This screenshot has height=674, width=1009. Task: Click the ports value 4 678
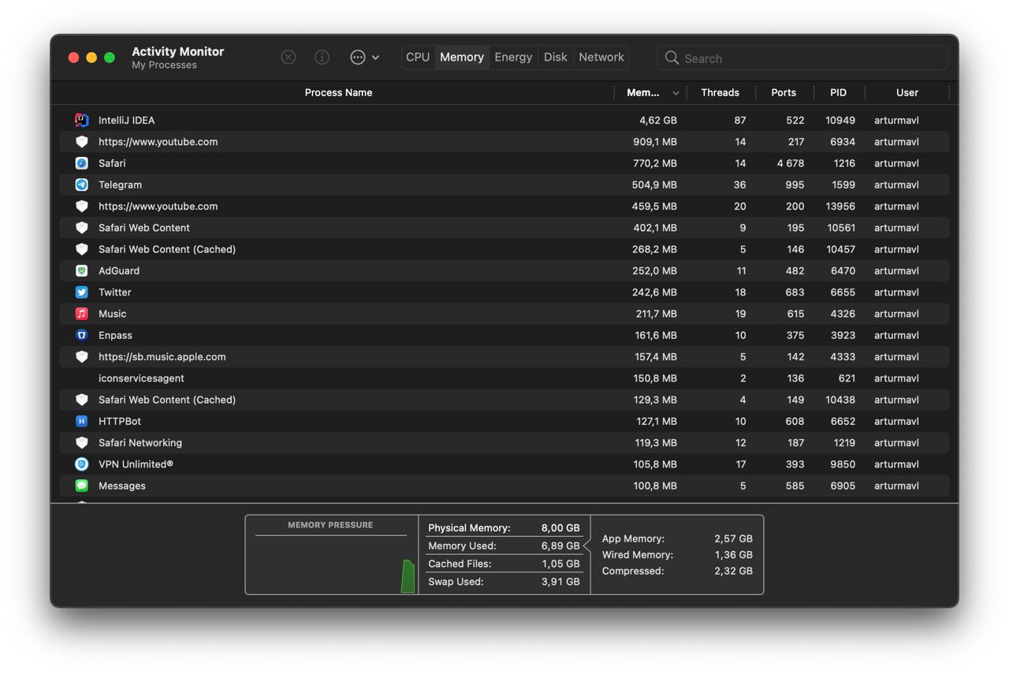pyautogui.click(x=791, y=163)
